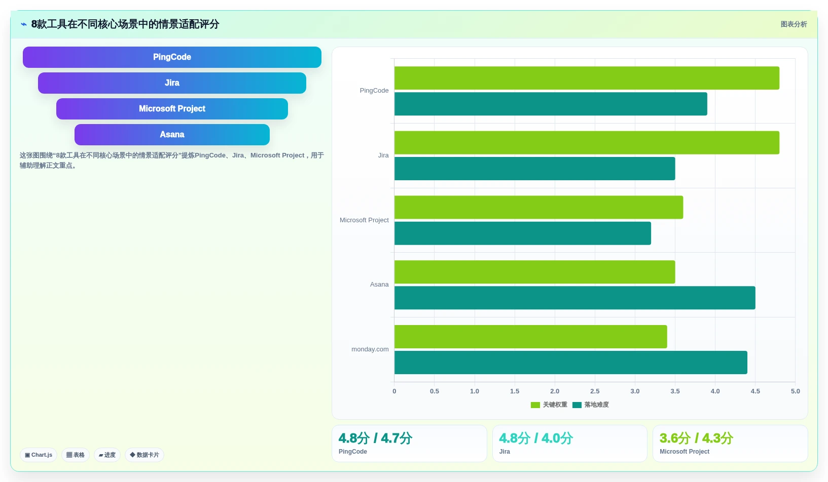Click the Chart.js tag chip
The height and width of the screenshot is (482, 828).
tap(39, 455)
